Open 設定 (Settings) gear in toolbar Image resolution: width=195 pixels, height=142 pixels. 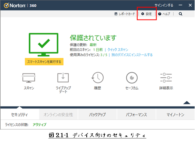(x=146, y=14)
